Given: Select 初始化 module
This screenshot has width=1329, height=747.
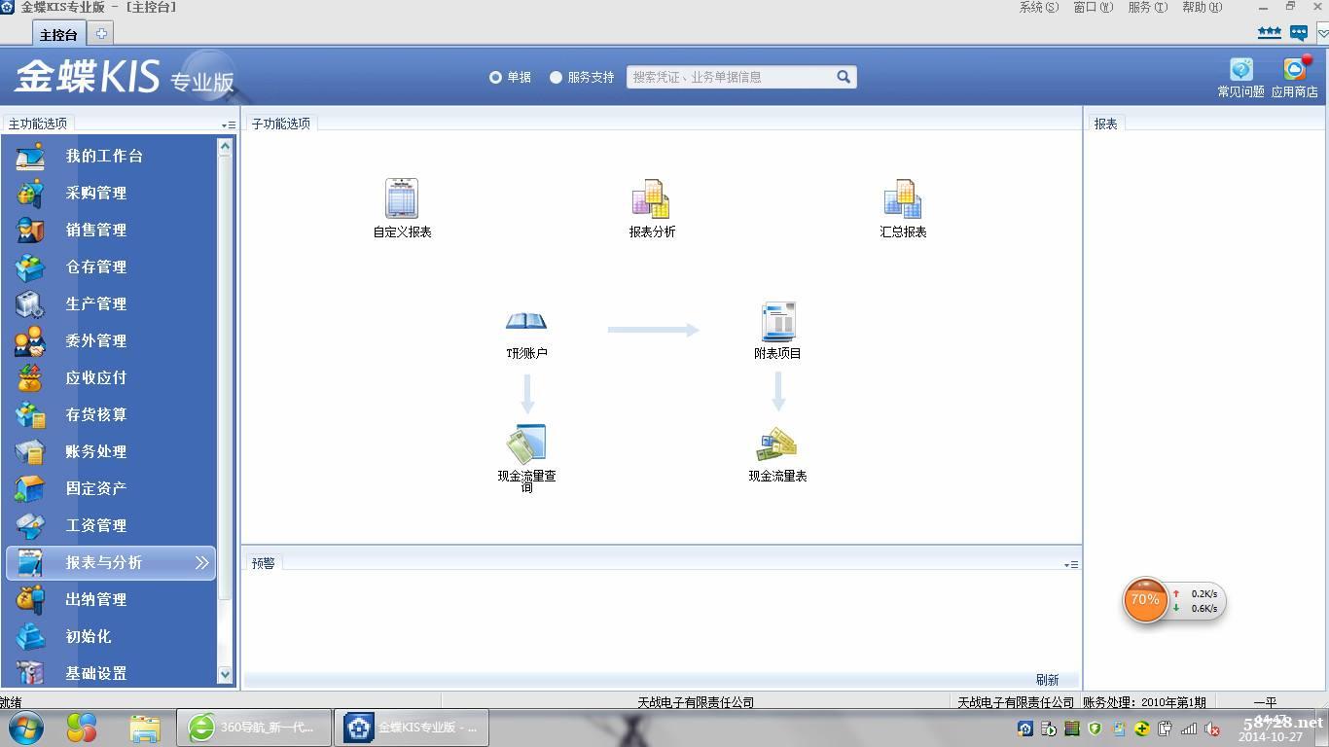Looking at the screenshot, I should [x=89, y=636].
